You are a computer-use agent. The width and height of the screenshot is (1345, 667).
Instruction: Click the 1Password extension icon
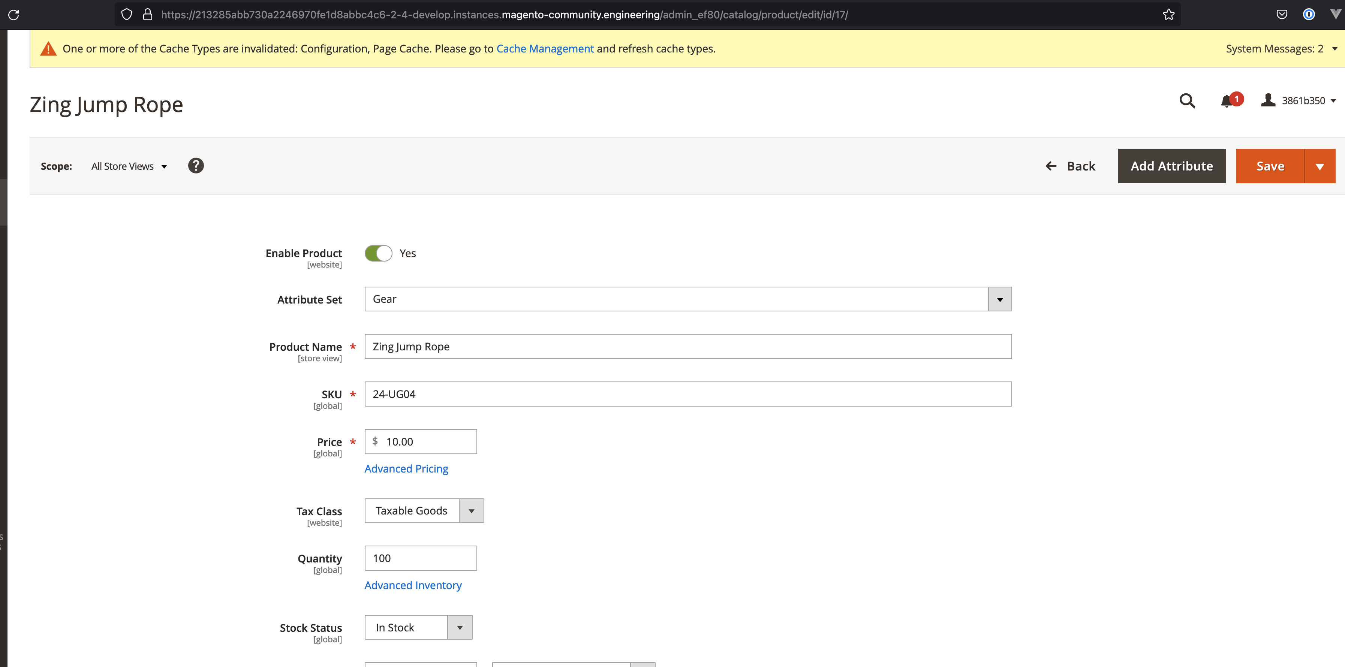[x=1308, y=15]
